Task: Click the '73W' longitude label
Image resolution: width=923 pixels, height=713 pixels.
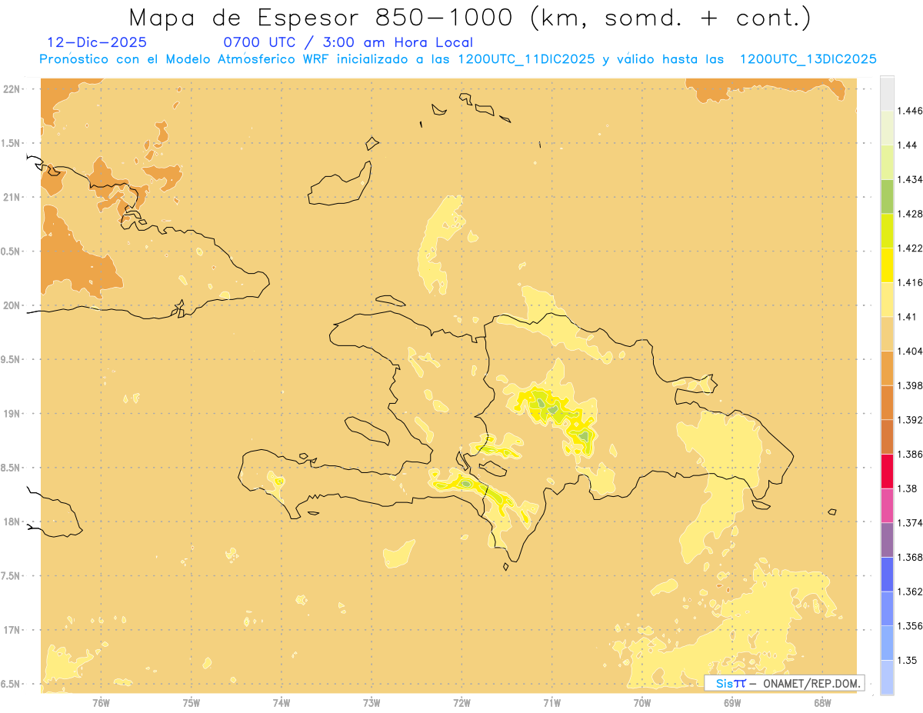Action: point(372,702)
